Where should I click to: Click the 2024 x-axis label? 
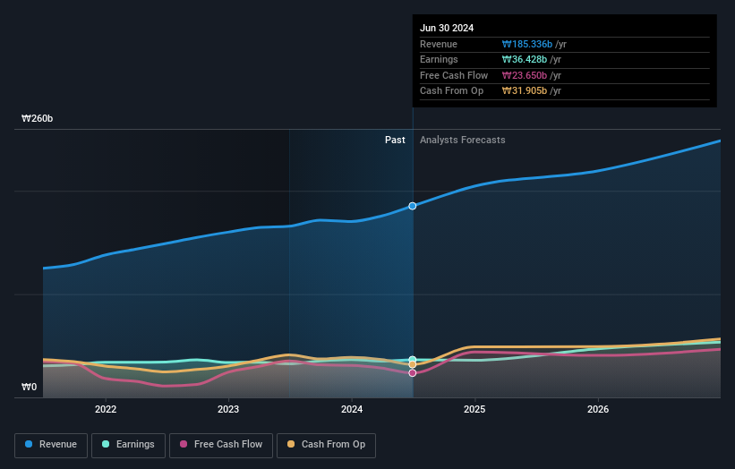coord(352,409)
